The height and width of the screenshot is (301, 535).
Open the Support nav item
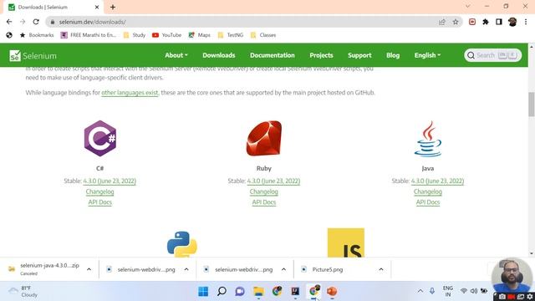(359, 55)
